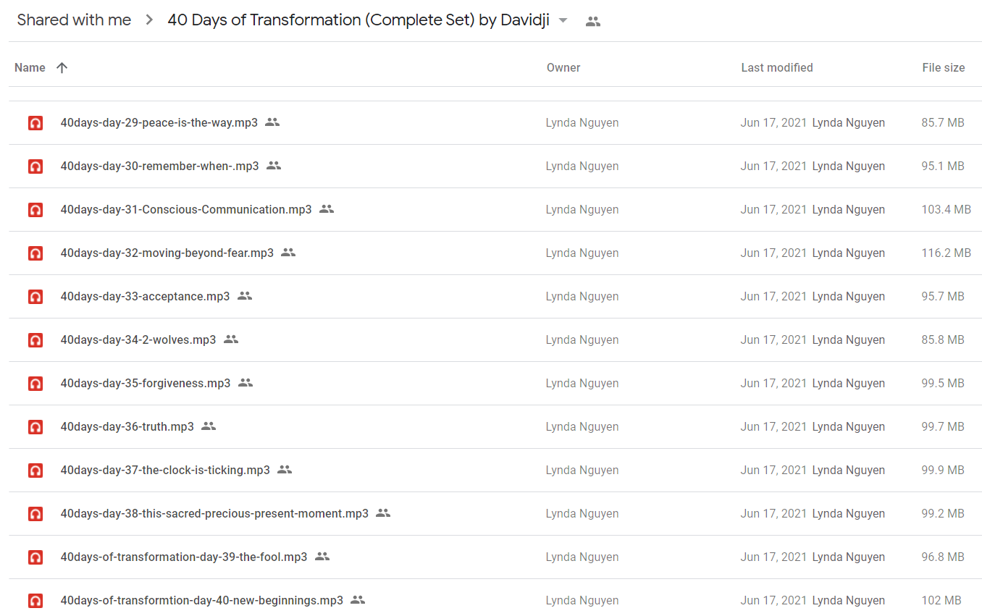Image resolution: width=982 pixels, height=616 pixels.
Task: Click the 99.2 MB file size value
Action: click(x=943, y=514)
